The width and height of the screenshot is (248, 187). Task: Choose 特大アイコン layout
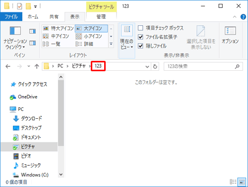(x=58, y=28)
